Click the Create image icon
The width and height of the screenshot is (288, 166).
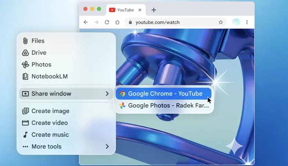pos(25,111)
